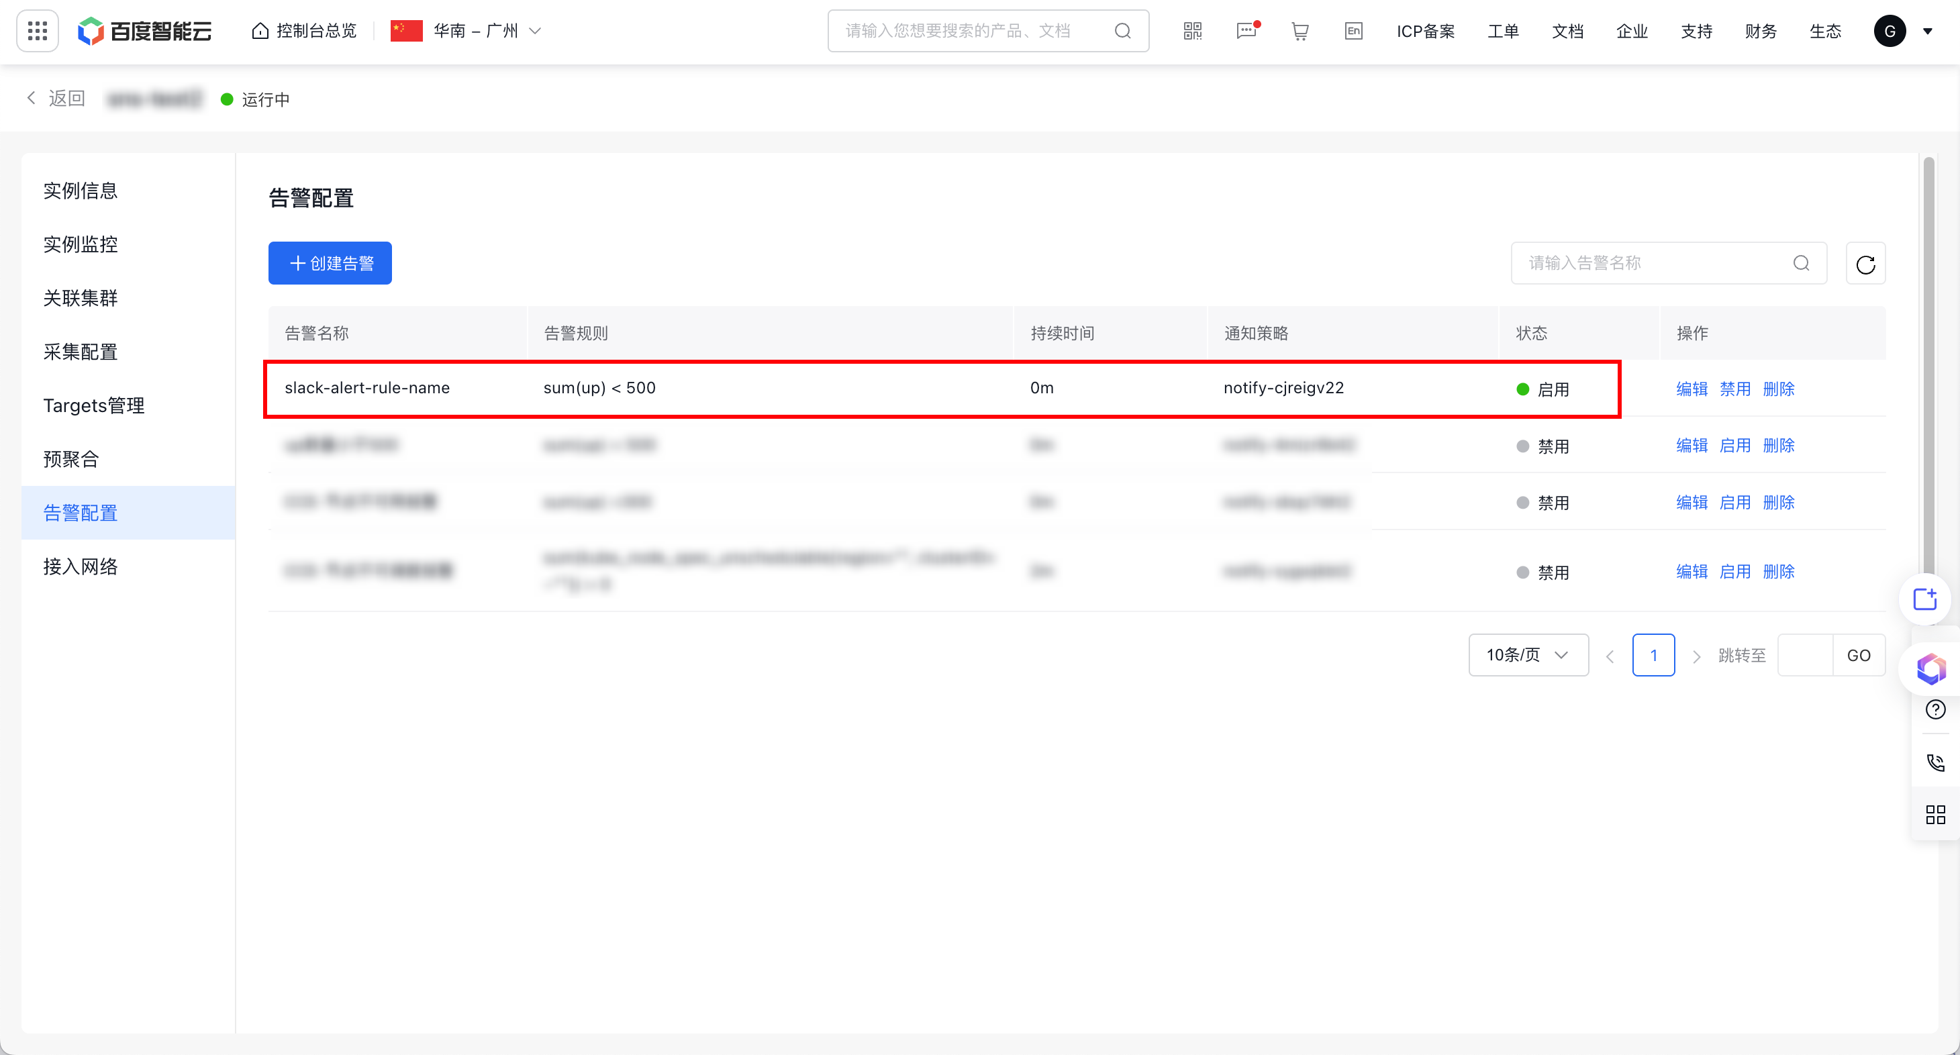Switch language with the En icon
The width and height of the screenshot is (1960, 1055).
coord(1353,31)
